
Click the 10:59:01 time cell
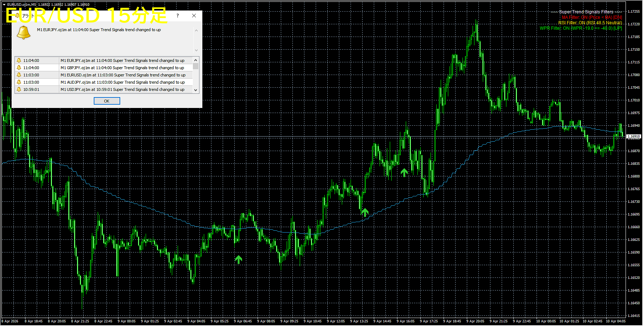point(31,89)
